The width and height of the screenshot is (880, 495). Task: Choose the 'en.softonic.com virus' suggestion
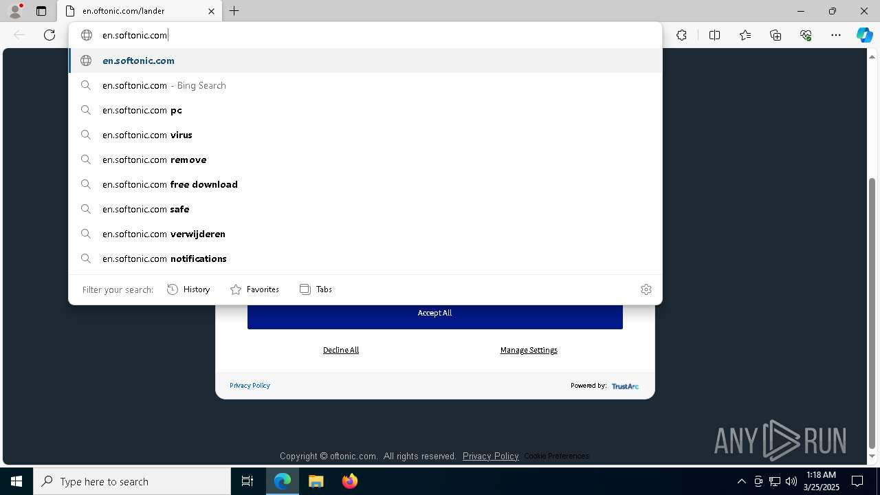[x=365, y=135]
